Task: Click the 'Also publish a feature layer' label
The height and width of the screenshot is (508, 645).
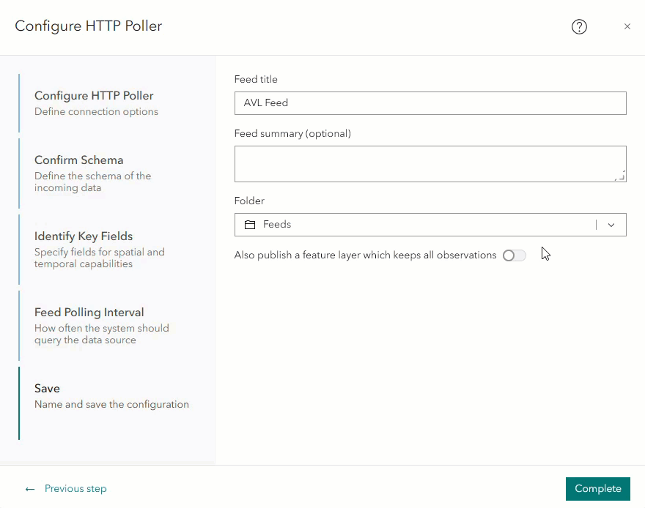Action: pos(365,255)
